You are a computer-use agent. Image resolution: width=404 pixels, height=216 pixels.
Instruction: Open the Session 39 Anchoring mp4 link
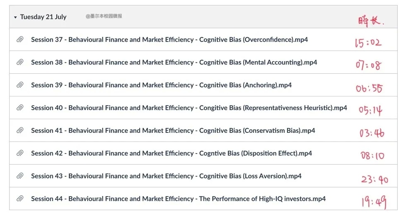162,85
